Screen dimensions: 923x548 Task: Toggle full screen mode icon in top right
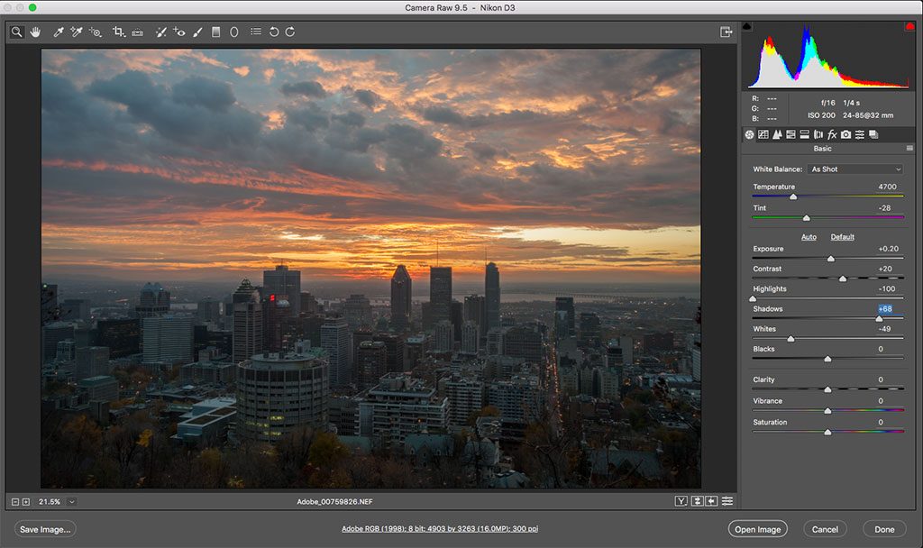(725, 30)
